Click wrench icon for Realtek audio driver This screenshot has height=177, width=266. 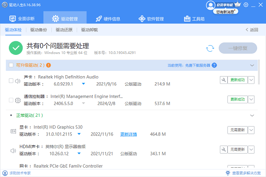coord(224,80)
